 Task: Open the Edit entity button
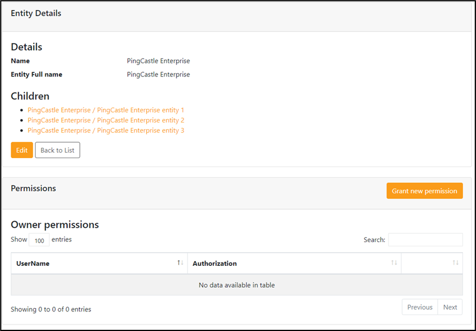pyautogui.click(x=22, y=150)
